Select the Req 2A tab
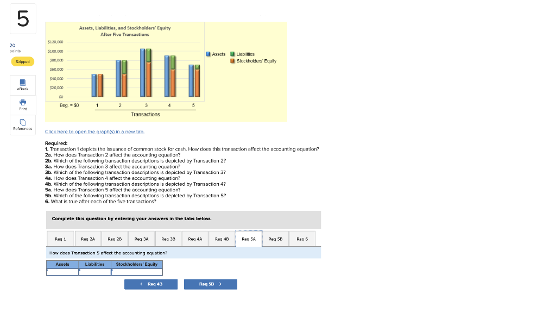 point(87,238)
